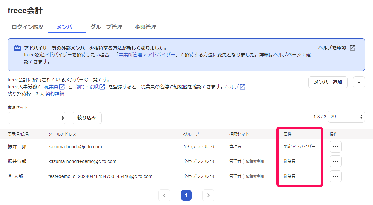Expand the dropdown arrow next to メンバー追加
This screenshot has width=373, height=205.
coord(359,82)
